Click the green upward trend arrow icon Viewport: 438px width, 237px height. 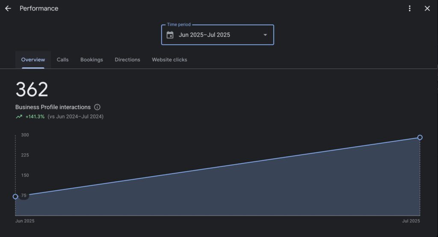point(19,116)
